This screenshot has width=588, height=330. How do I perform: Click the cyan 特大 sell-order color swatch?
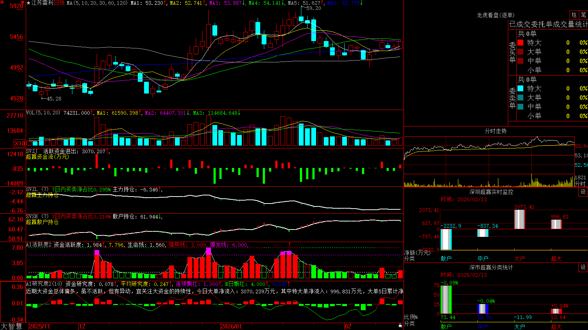click(x=520, y=88)
